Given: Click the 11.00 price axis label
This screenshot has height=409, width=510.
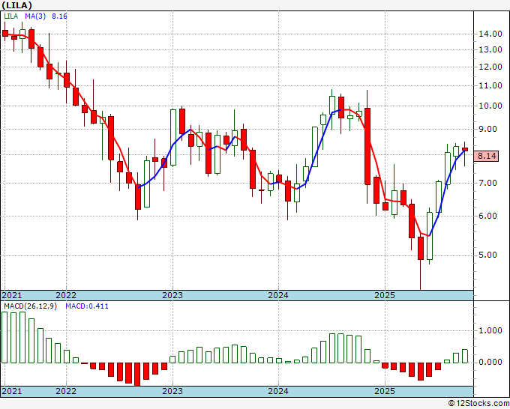Looking at the screenshot, I should (490, 85).
